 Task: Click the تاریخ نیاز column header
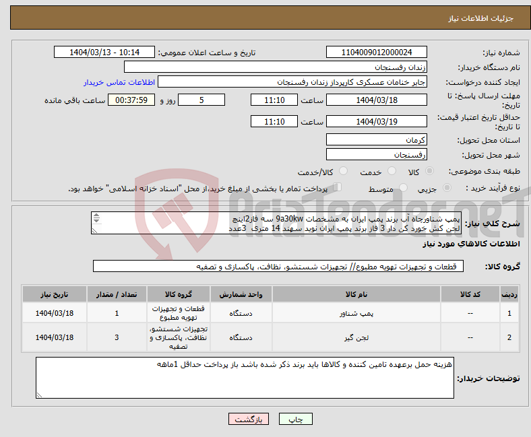[55, 294]
